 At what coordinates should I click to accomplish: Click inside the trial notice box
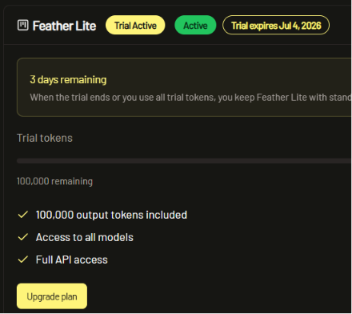[x=184, y=87]
